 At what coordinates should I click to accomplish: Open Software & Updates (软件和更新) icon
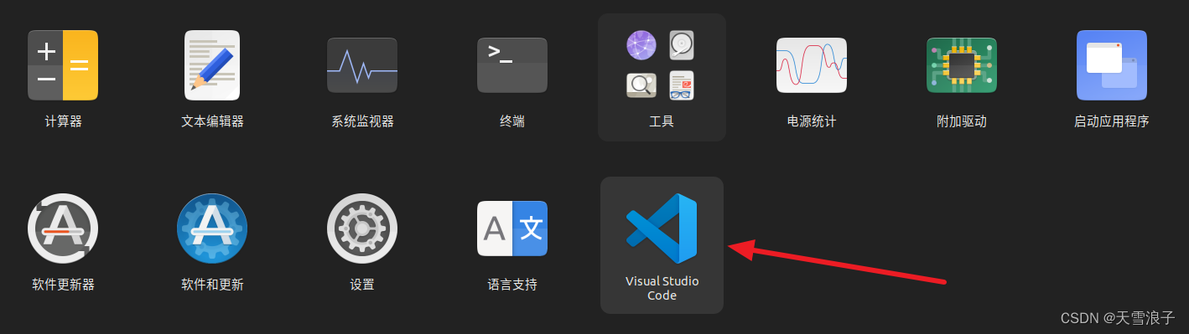(x=212, y=229)
